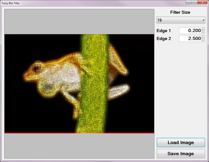Increase Edge 1 value with the up arrow
The height and width of the screenshot is (162, 209).
tap(203, 29)
